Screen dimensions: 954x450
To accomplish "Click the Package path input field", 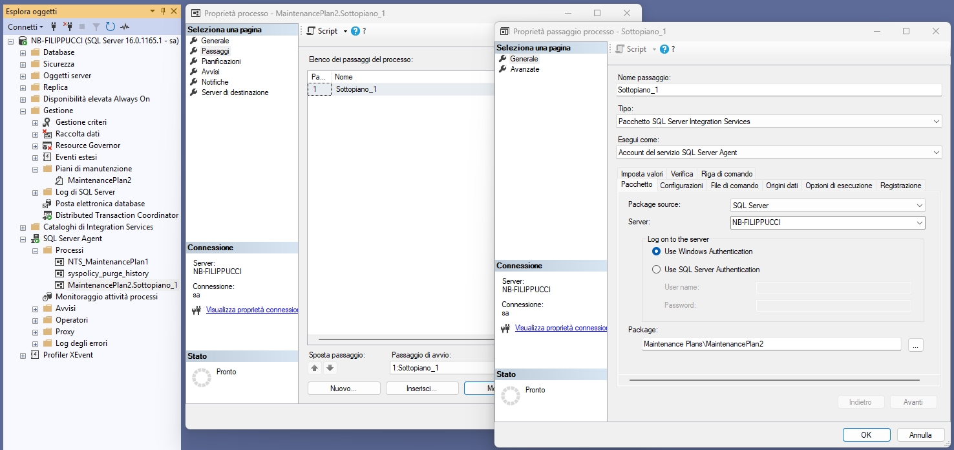I will [771, 344].
